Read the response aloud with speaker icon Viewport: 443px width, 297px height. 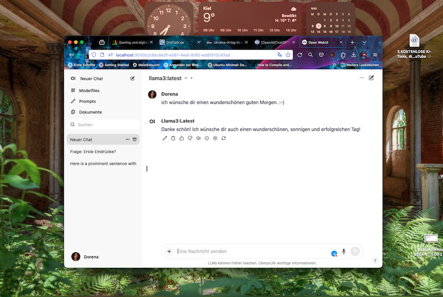pos(198,138)
